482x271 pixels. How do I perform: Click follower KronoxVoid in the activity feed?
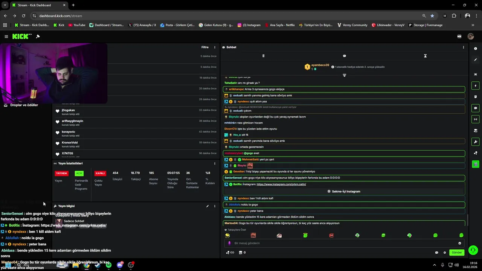coord(70,143)
